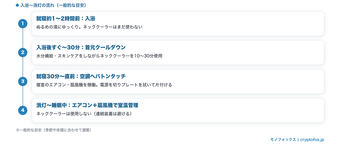Click the timeline line between steps 2 and 3

click(23, 67)
